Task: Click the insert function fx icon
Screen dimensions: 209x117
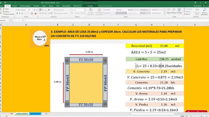Action: [23, 20]
